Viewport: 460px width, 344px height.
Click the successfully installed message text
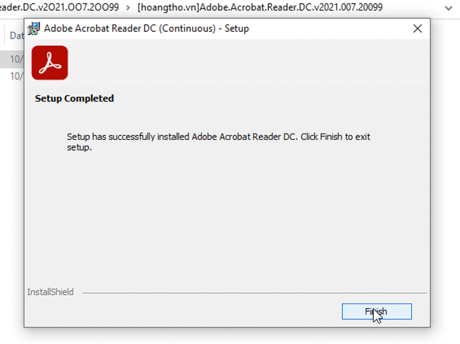[x=218, y=142]
